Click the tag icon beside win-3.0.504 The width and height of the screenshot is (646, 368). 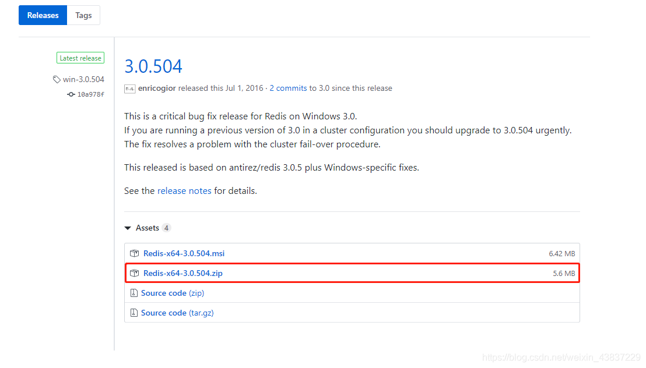coord(57,79)
